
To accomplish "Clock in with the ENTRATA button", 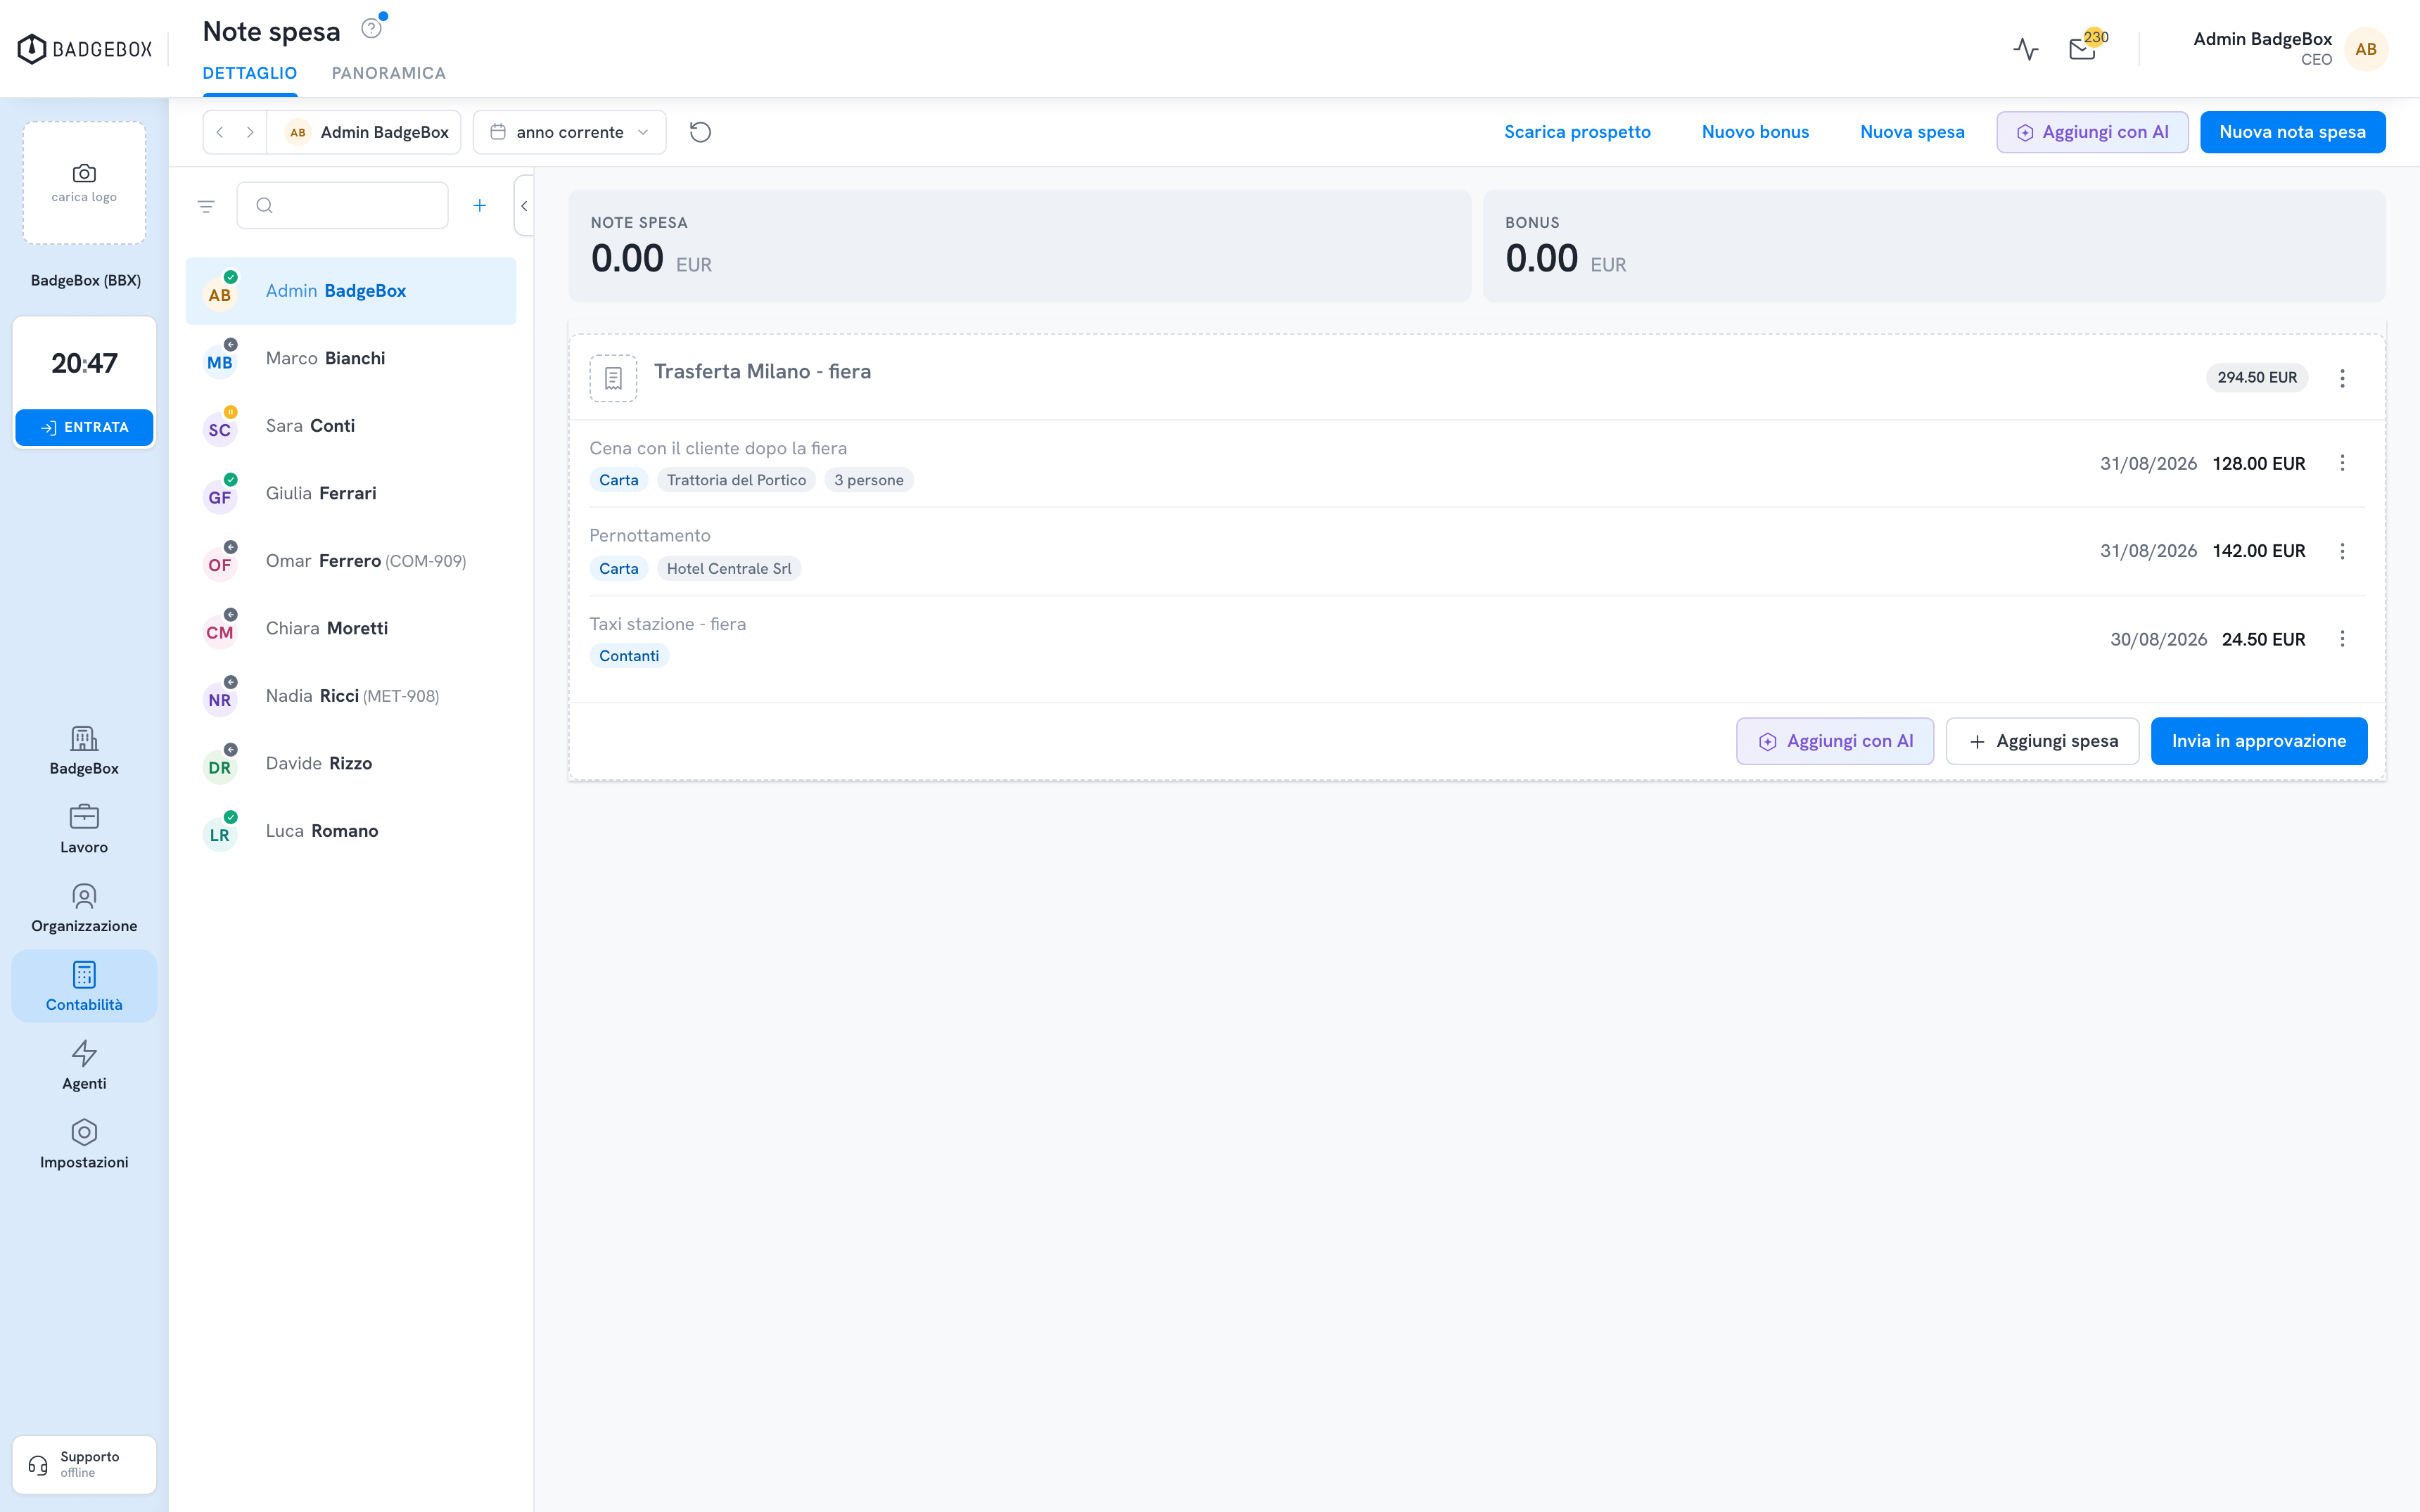I will click(84, 427).
